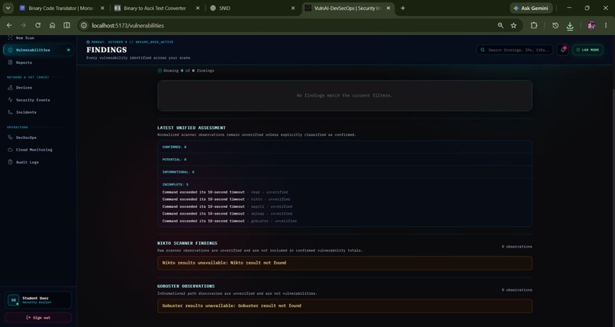Click the INCOMPLETE: 5 label
Viewport: 615px width, 327px height.
[175, 184]
